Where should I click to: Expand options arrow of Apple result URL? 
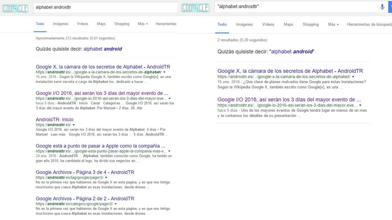click(x=169, y=151)
